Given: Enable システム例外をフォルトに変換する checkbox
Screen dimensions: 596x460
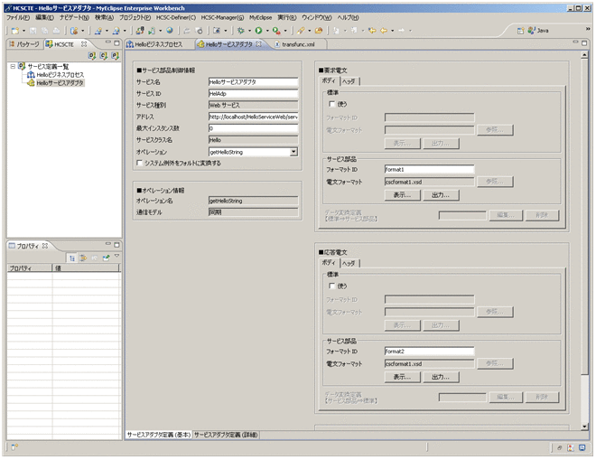Looking at the screenshot, I should 139,164.
